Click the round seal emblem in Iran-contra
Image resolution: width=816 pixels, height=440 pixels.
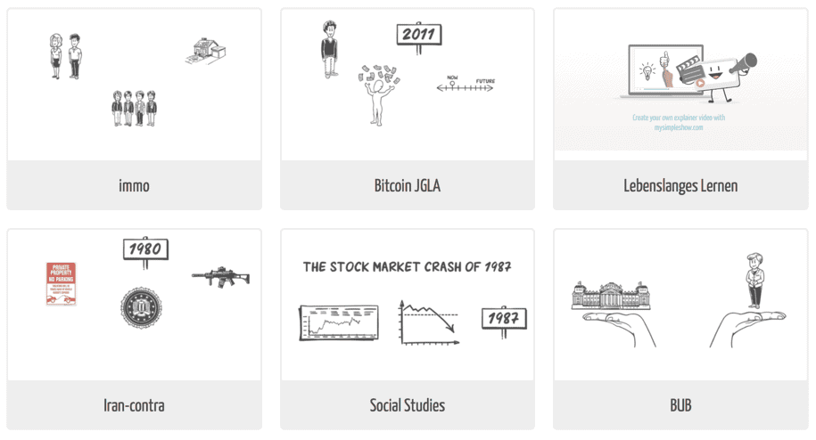141,307
